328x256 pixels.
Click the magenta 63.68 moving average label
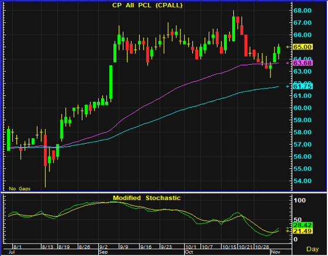coord(303,63)
